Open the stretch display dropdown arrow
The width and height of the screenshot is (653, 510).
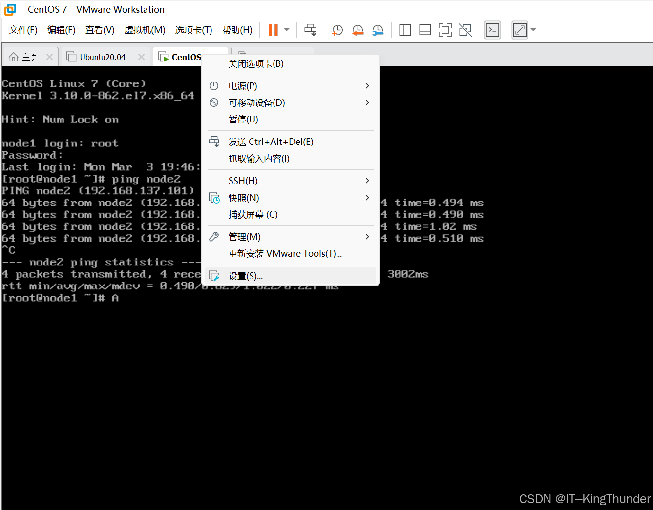click(x=533, y=30)
